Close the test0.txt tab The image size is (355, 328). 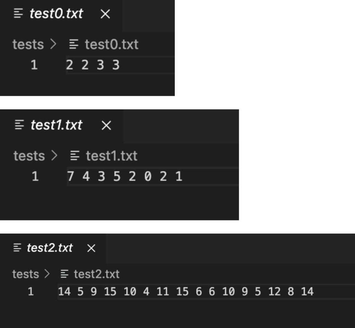104,14
